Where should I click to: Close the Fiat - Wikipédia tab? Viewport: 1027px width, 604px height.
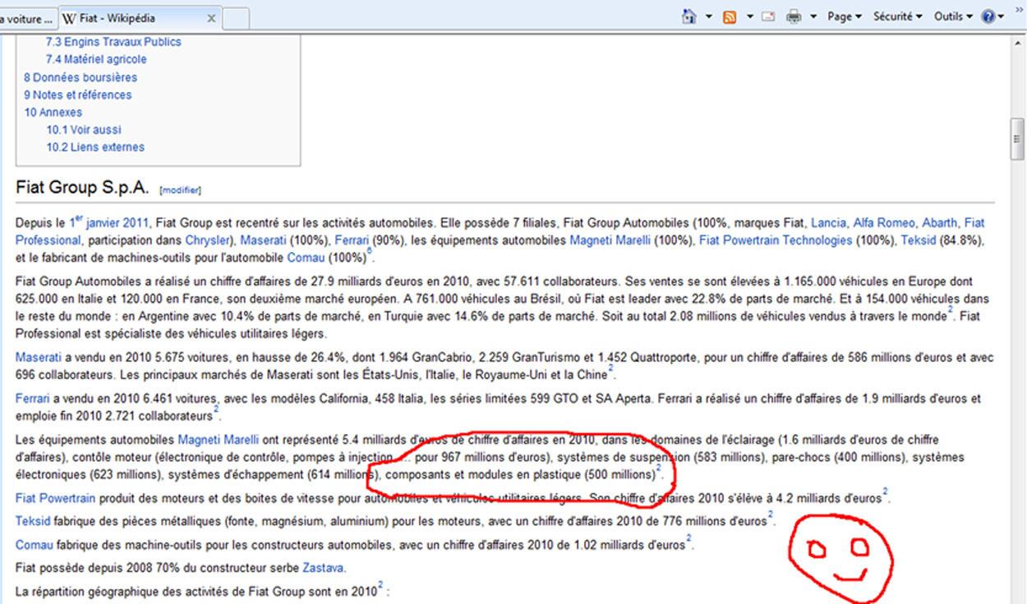(x=211, y=17)
